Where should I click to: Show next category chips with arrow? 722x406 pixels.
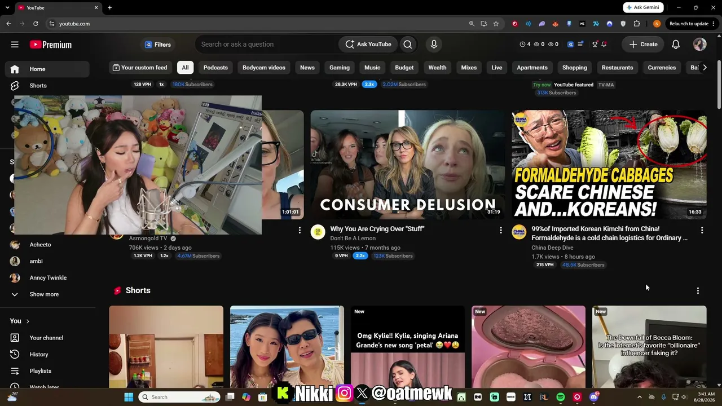(705, 68)
